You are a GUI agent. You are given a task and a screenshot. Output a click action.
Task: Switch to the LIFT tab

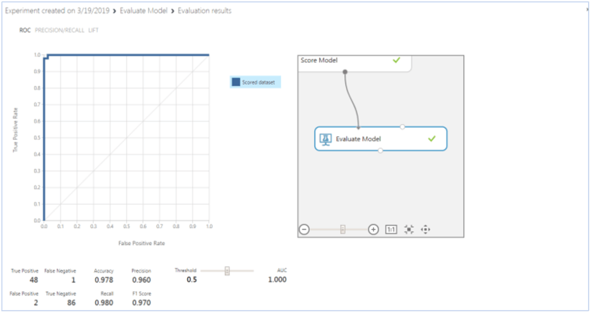[x=93, y=30]
